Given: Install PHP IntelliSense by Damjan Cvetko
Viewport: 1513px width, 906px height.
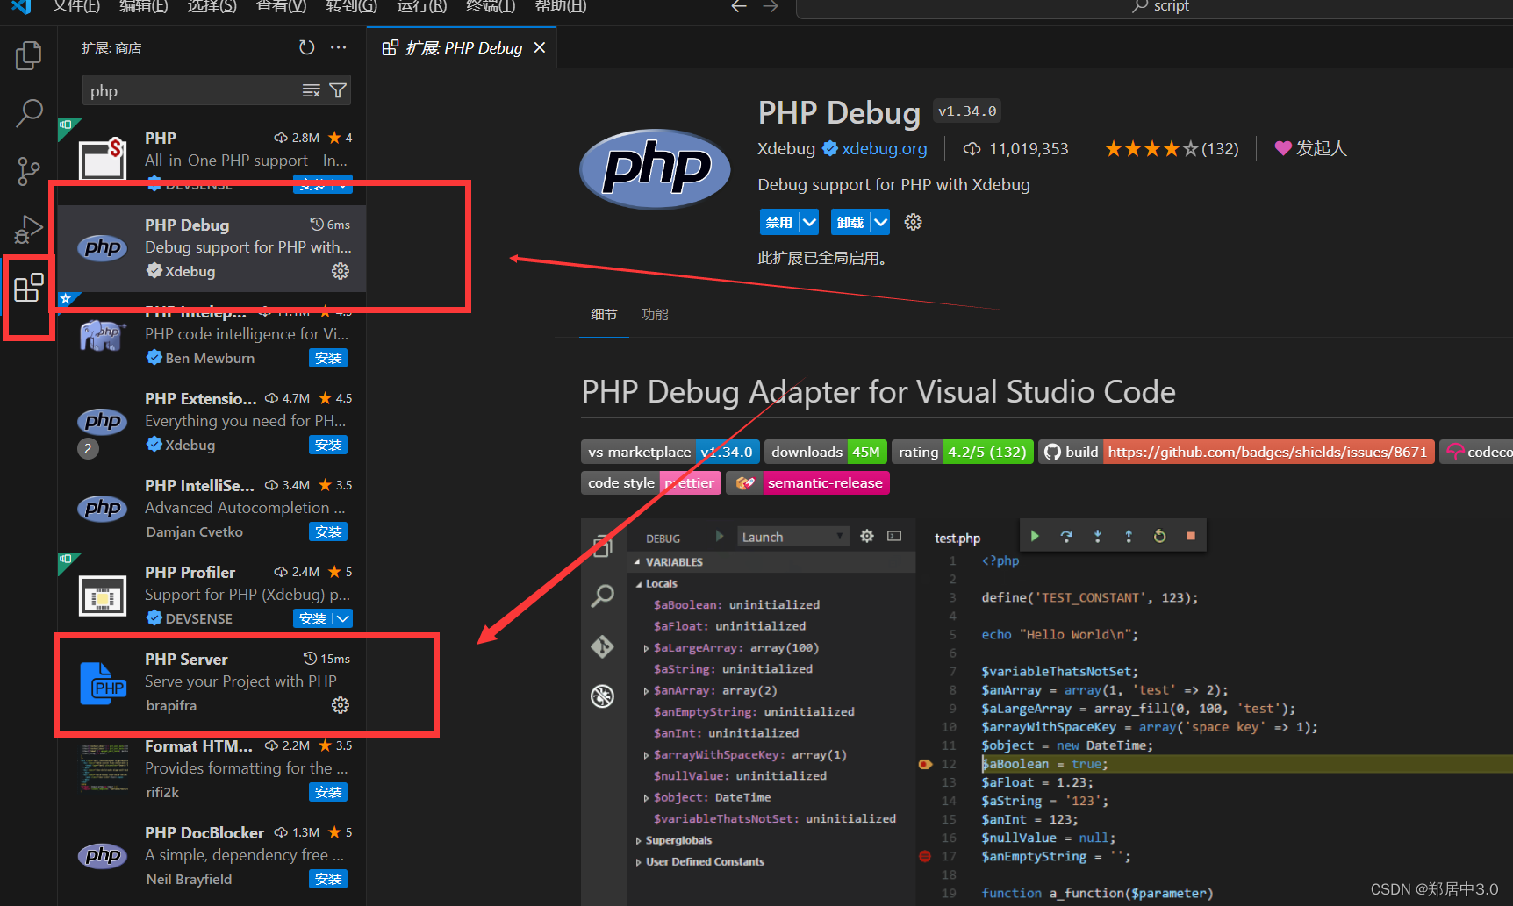Looking at the screenshot, I should 328,531.
